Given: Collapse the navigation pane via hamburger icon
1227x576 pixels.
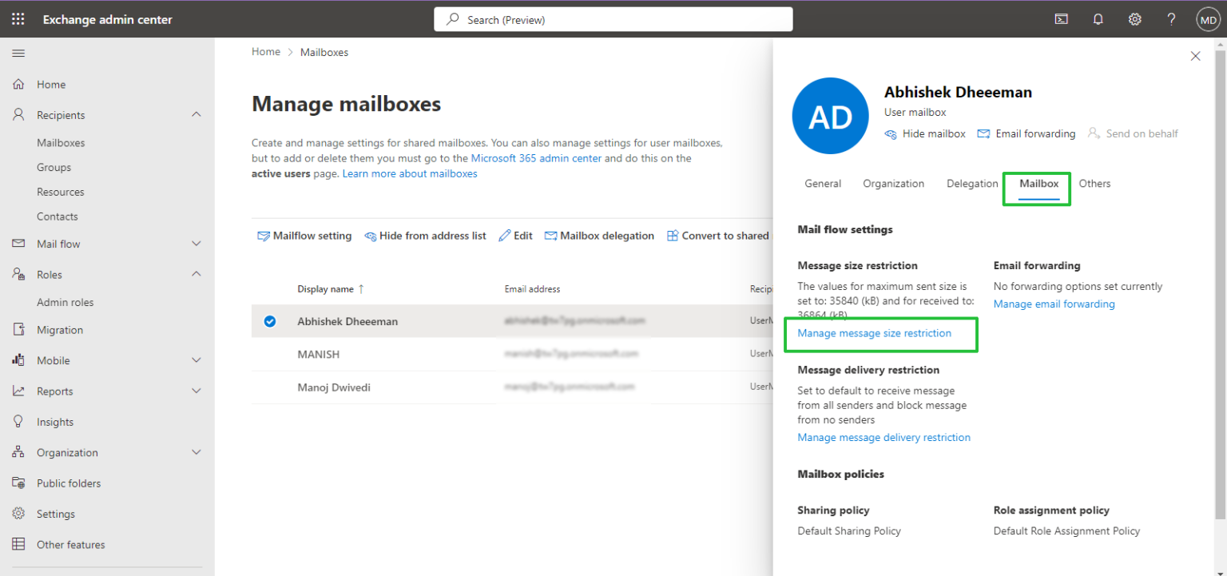Looking at the screenshot, I should coord(18,54).
